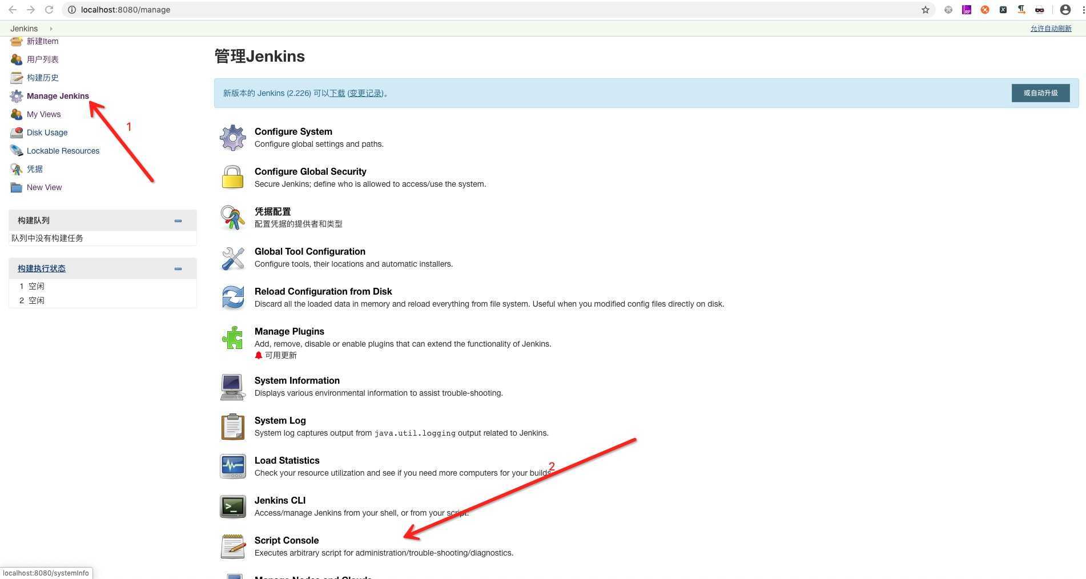This screenshot has width=1086, height=579.
Task: Open the Chrome three-dot menu
Action: tap(1083, 10)
